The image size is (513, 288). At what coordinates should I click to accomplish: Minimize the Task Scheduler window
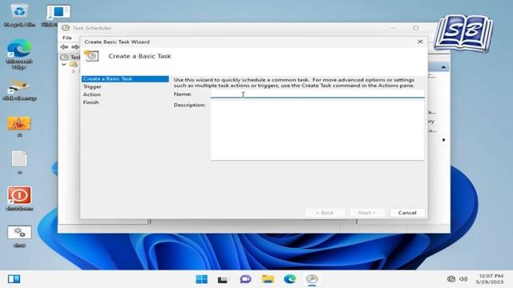click(394, 28)
